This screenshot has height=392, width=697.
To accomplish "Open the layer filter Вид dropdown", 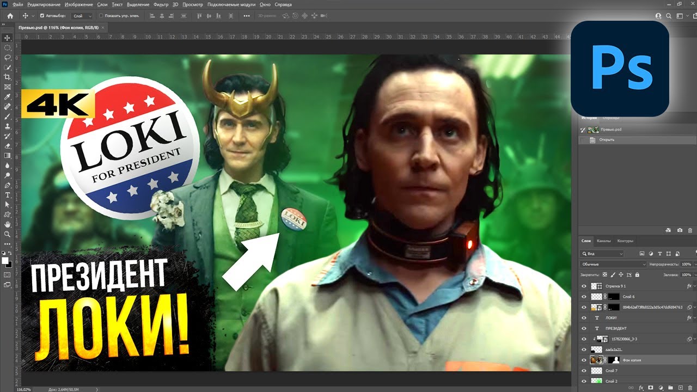I will 602,254.
